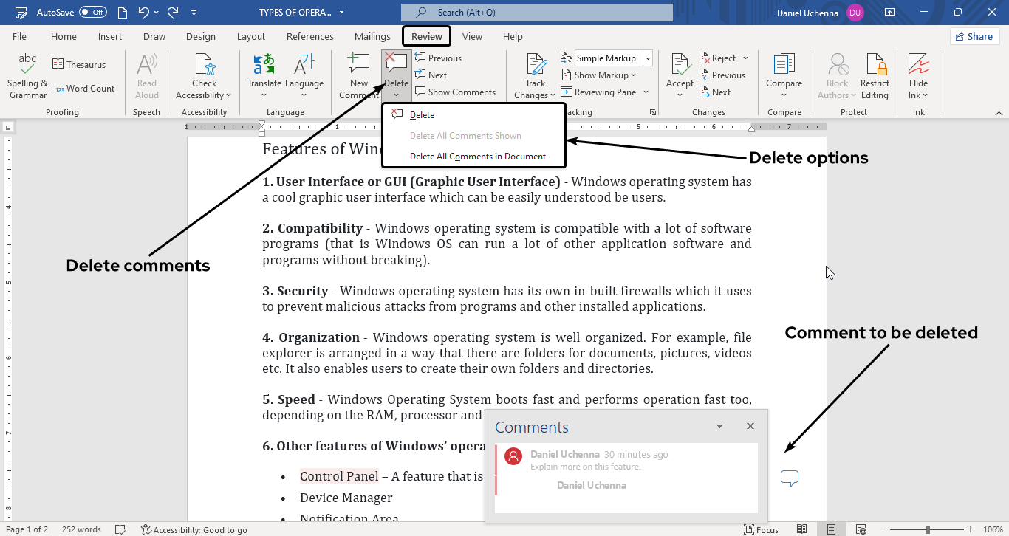This screenshot has width=1009, height=536.
Task: Go to the Next comment
Action: point(431,75)
